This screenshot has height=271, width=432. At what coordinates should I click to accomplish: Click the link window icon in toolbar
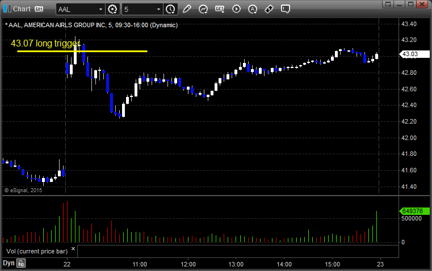coord(269,9)
